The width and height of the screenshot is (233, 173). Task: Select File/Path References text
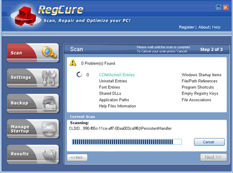[199, 81]
